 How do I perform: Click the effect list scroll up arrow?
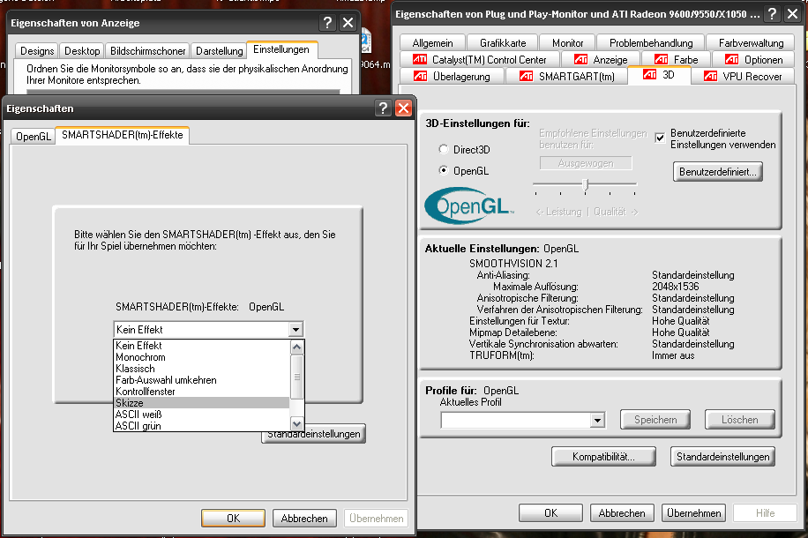(296, 347)
